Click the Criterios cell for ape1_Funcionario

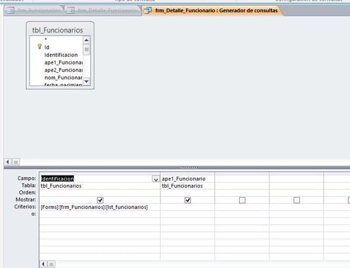[x=187, y=207]
